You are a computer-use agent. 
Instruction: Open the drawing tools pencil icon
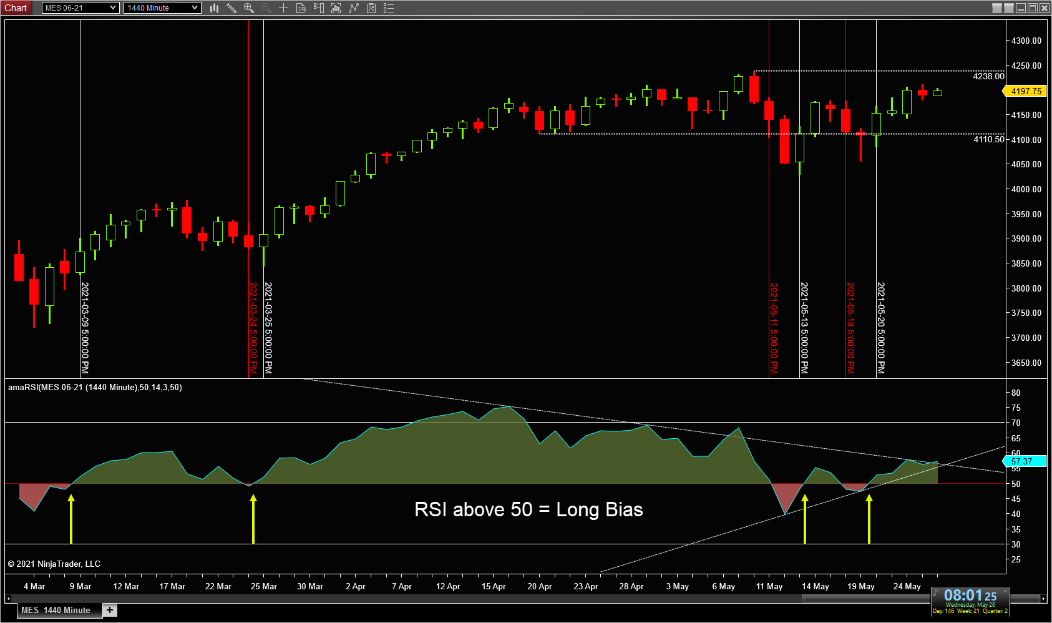click(231, 8)
